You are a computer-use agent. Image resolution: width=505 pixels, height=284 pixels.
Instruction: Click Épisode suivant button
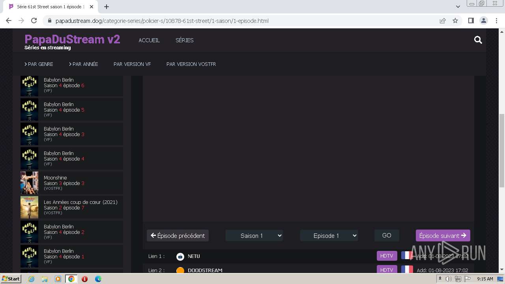click(443, 235)
